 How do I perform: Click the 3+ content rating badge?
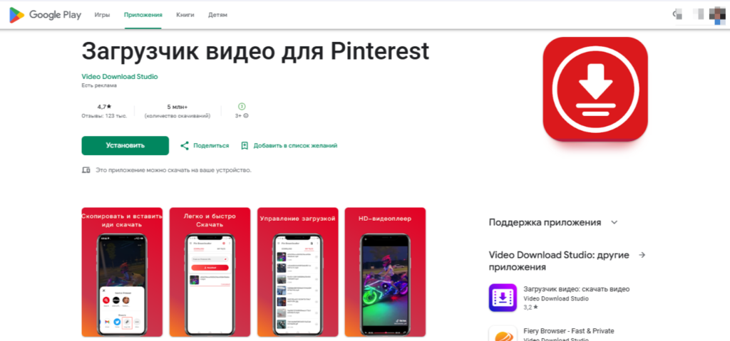(241, 107)
